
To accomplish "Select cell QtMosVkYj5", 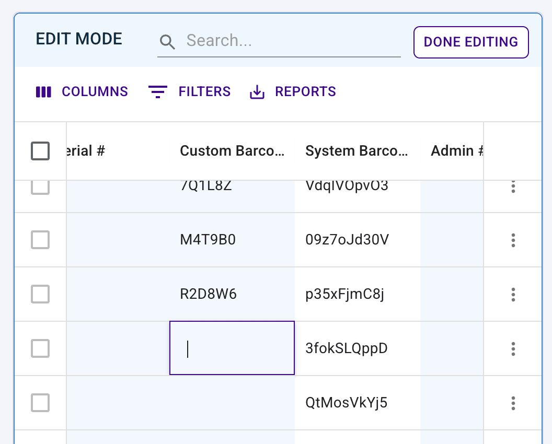I will tap(358, 403).
